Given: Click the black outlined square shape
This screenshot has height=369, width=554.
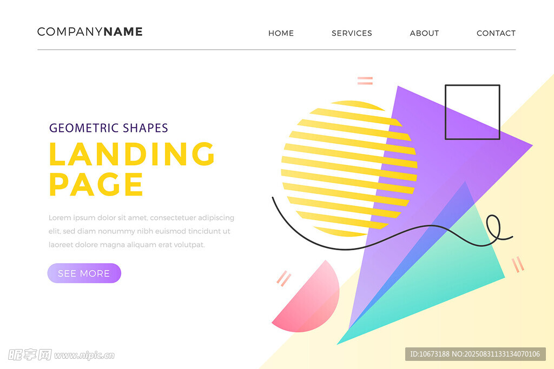Looking at the screenshot, I should click(x=472, y=112).
